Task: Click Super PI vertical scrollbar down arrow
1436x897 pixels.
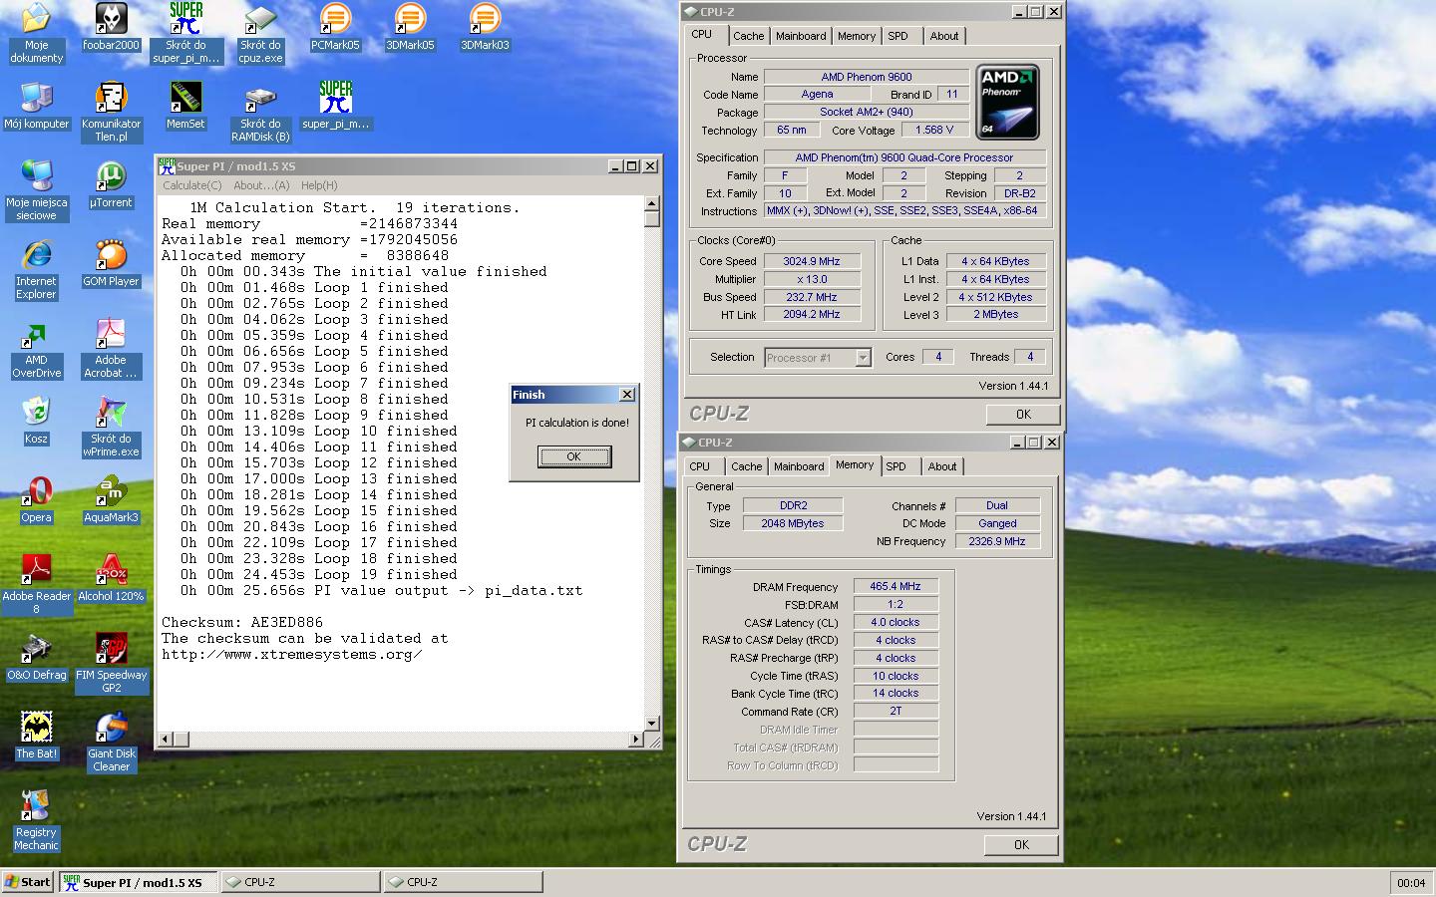Action: [x=652, y=724]
